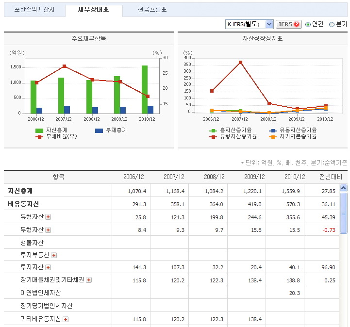Click the red help icon on IFRS button
Screen dimensions: 350x327
pos(297,24)
